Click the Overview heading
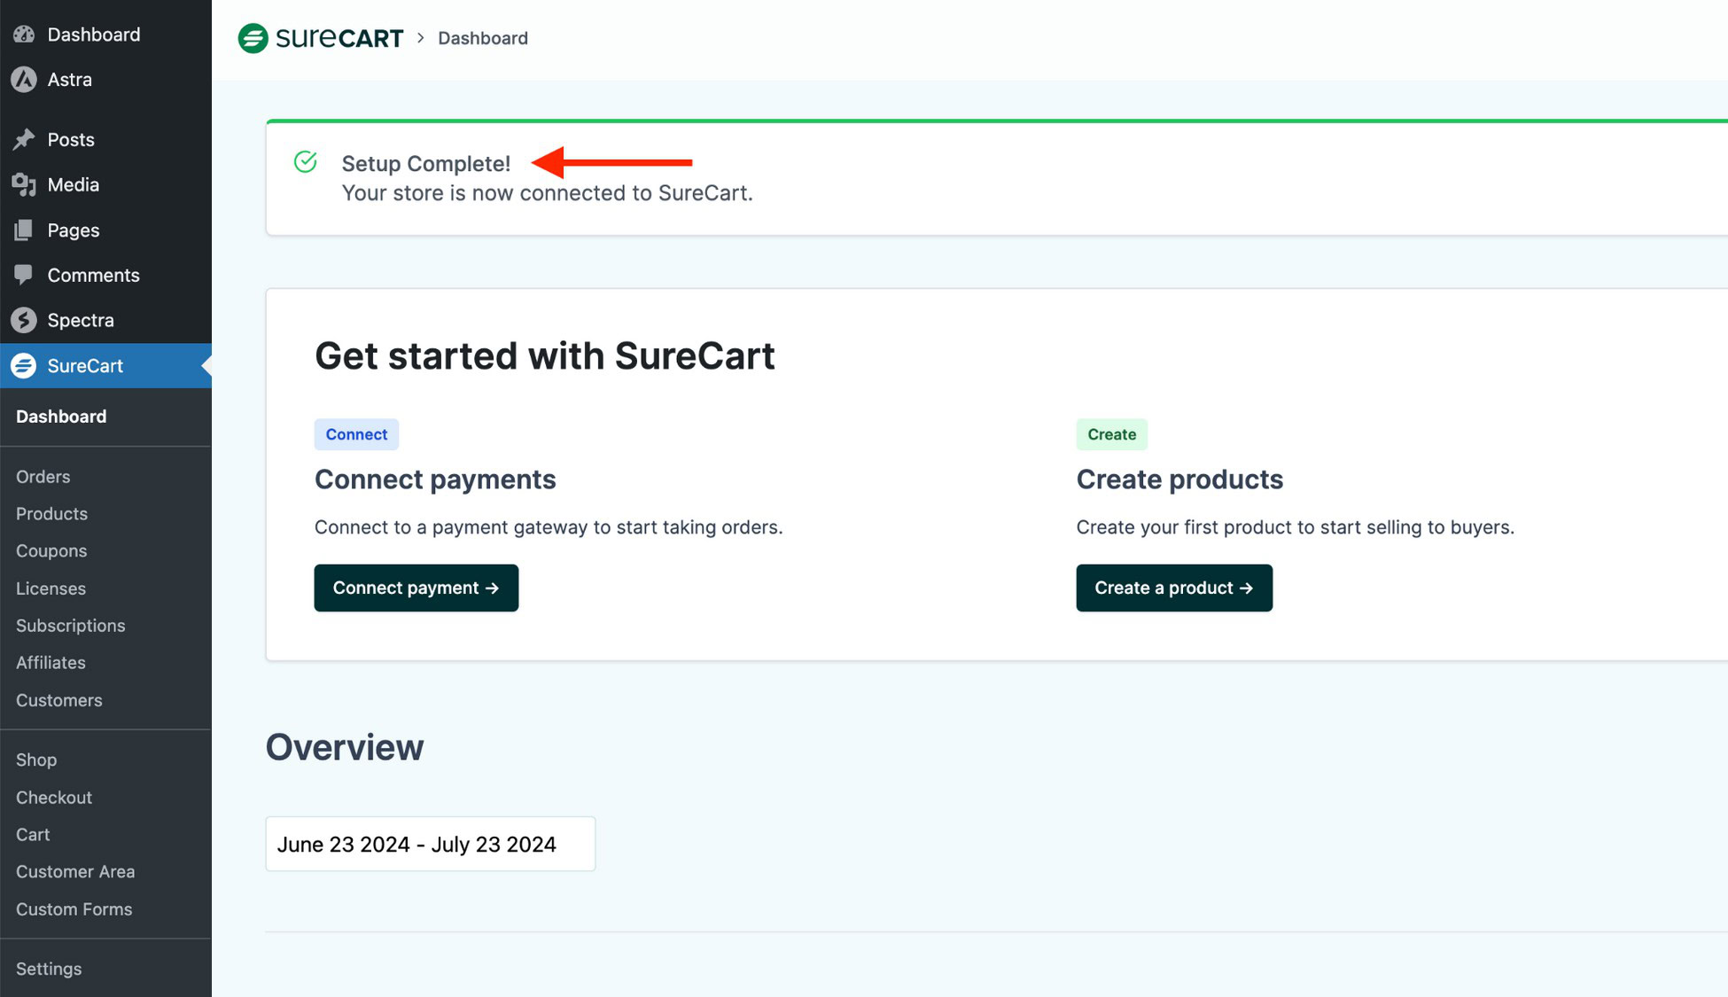The width and height of the screenshot is (1728, 997). [345, 747]
